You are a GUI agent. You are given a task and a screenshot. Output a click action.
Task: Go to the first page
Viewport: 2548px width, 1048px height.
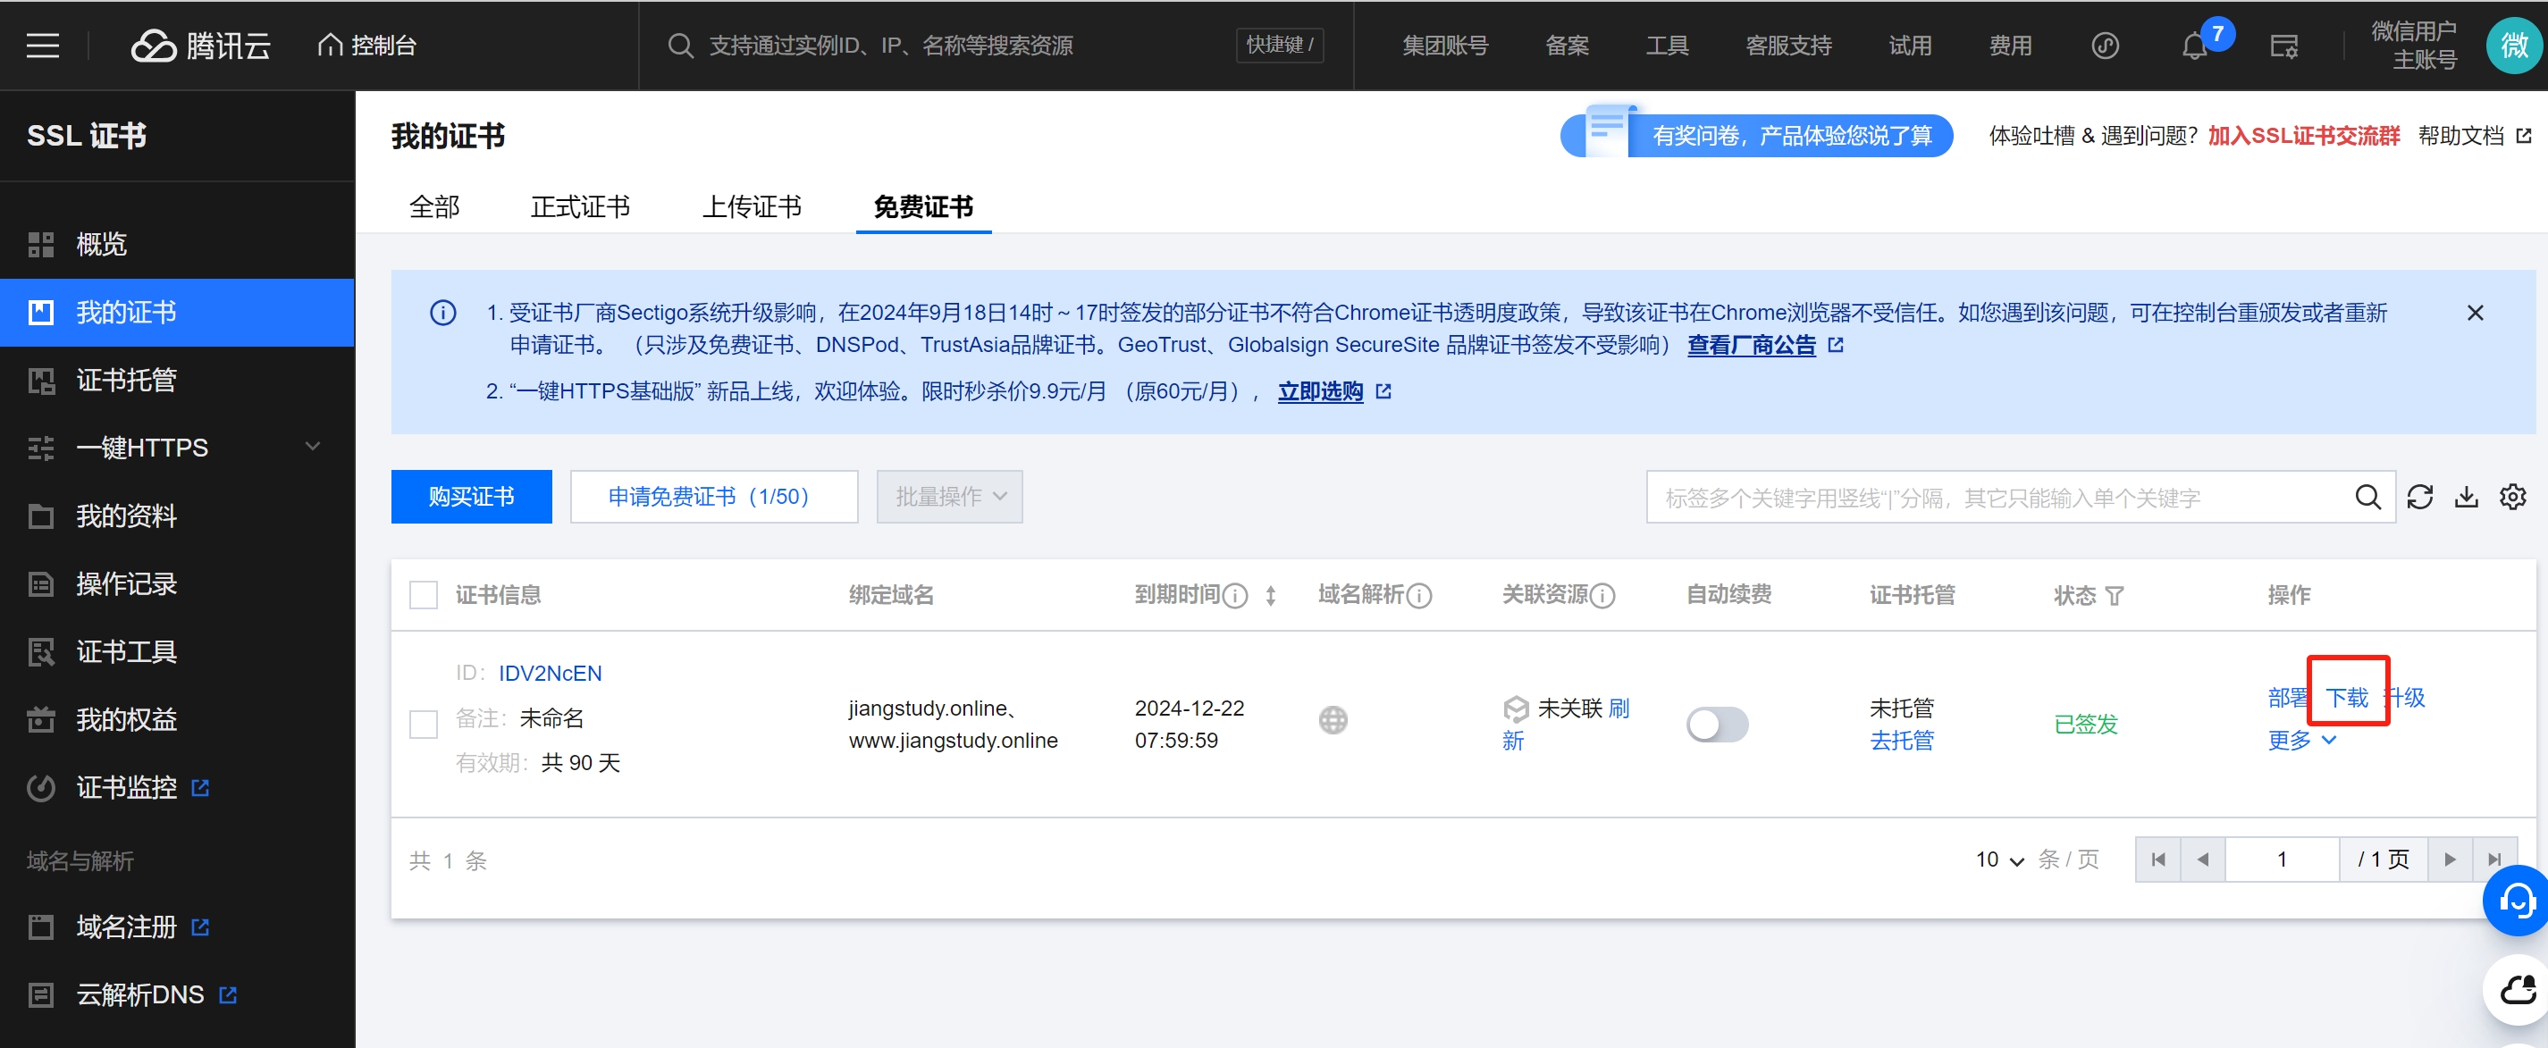(2157, 860)
